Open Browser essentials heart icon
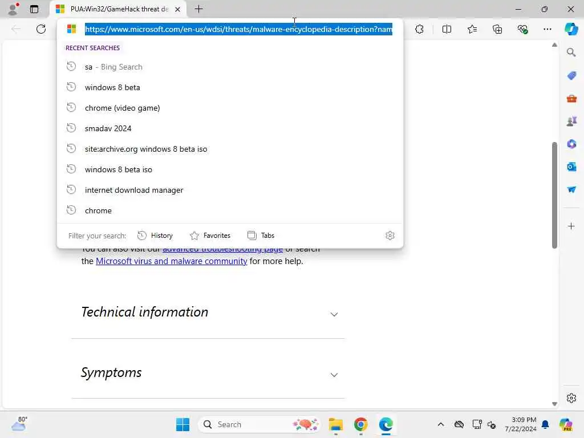Image resolution: width=584 pixels, height=438 pixels. pos(522,29)
